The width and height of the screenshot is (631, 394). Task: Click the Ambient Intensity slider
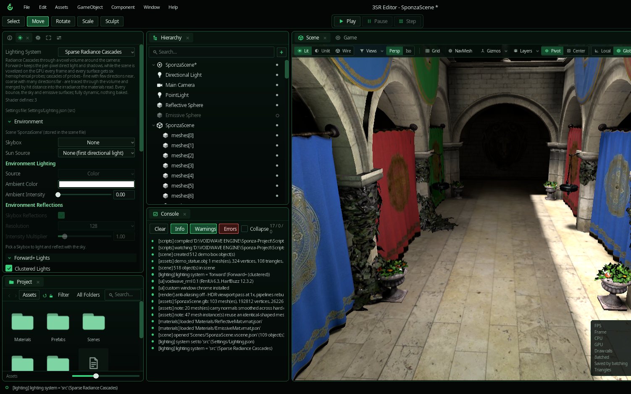pyautogui.click(x=84, y=195)
